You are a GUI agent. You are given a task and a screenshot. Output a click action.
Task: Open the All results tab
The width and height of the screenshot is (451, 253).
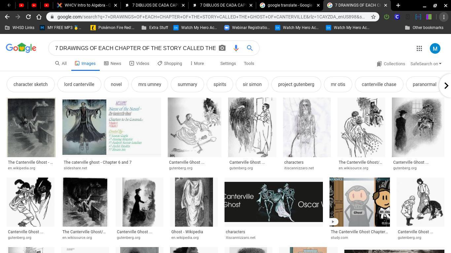(61, 63)
